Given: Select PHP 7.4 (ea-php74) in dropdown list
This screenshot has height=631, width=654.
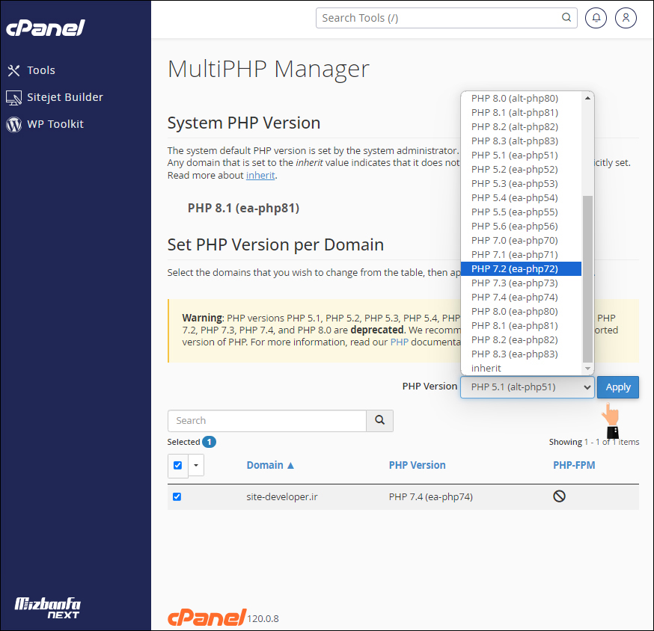Looking at the screenshot, I should [x=521, y=297].
